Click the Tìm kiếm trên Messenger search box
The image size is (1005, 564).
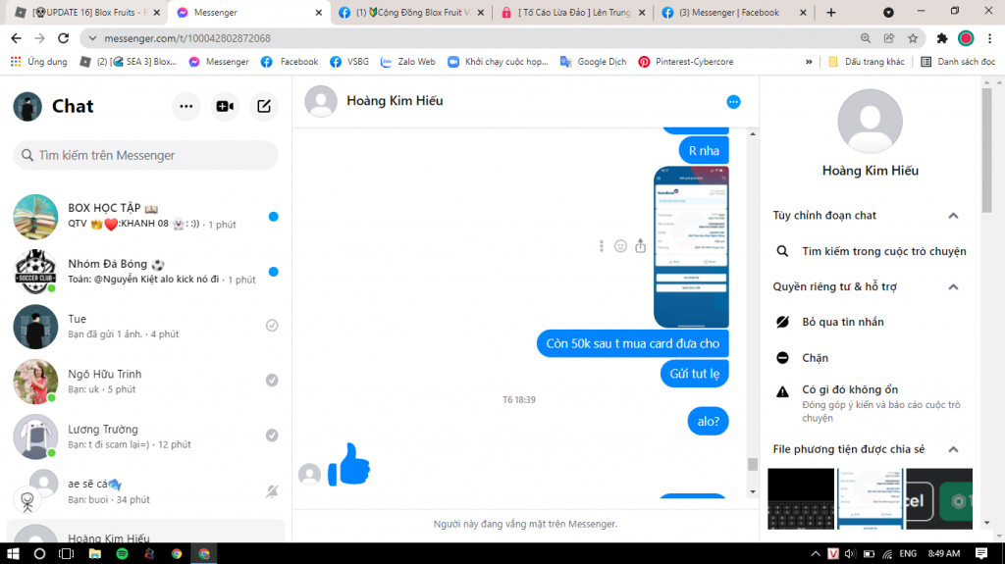[x=147, y=155]
